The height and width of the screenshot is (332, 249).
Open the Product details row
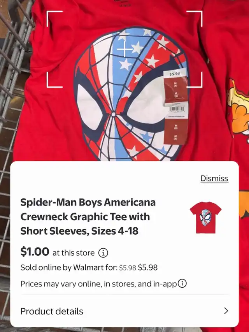pos(124,311)
